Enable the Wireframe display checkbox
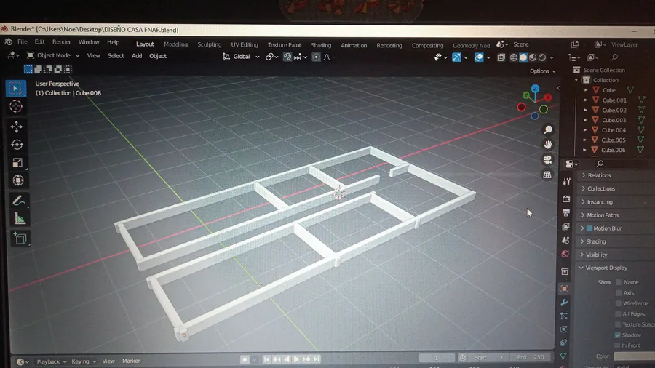Screen dimensions: 655x368 (619, 303)
